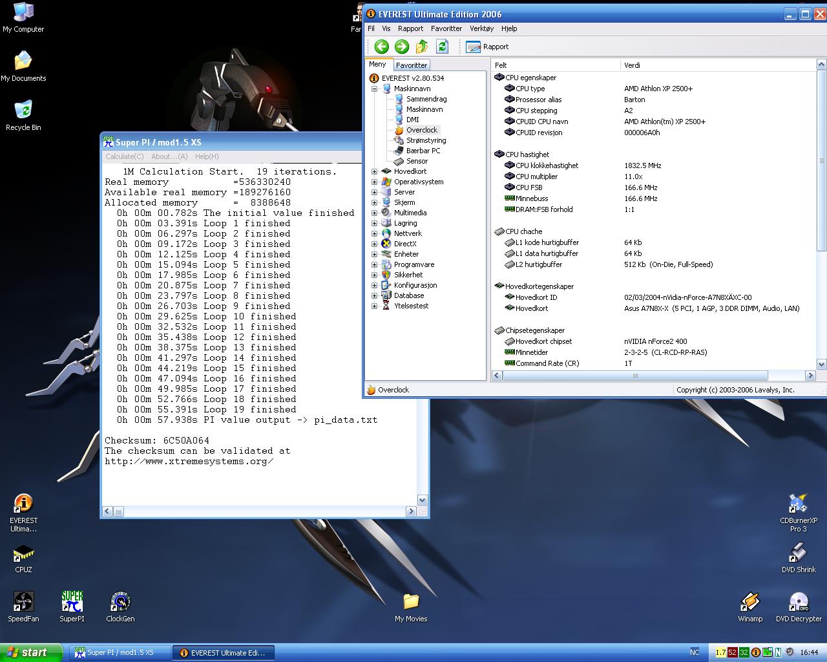Click the ClockGen desktop icon
This screenshot has width=827, height=662.
pyautogui.click(x=120, y=606)
